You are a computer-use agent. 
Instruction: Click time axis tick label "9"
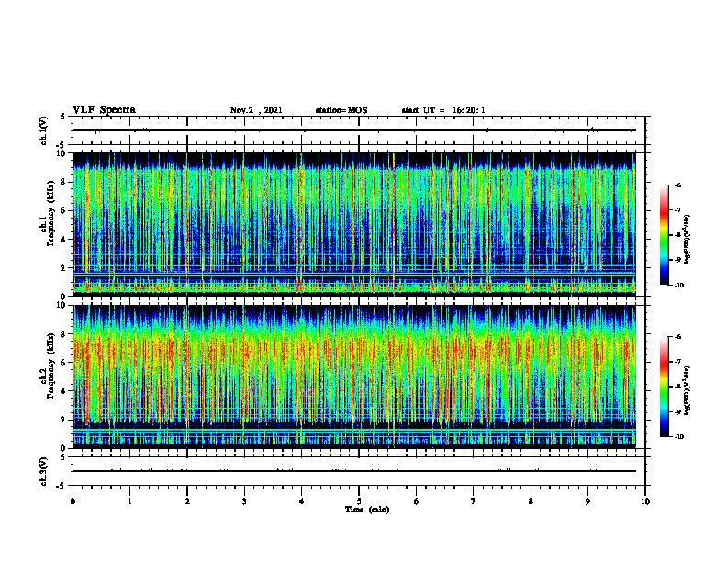[587, 501]
